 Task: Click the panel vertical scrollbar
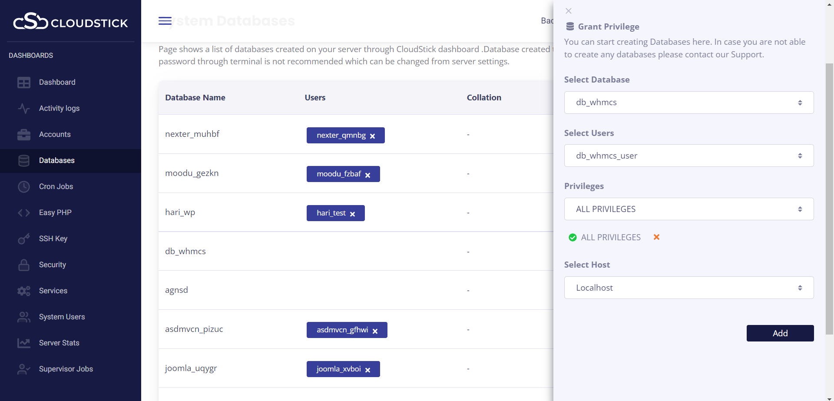tap(829, 196)
